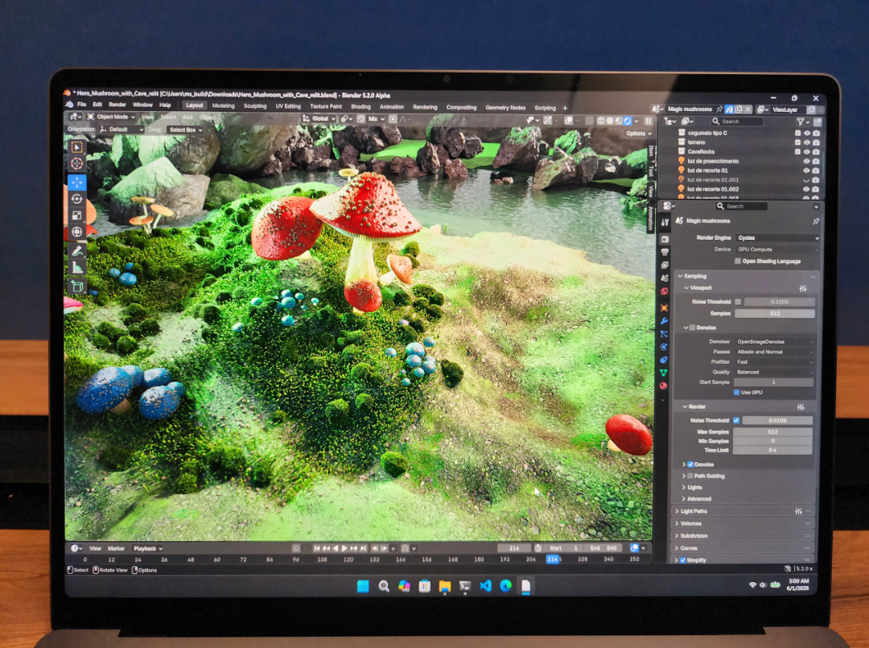Viewport: 869px width, 648px height.
Task: Open the Object Mode dropdown
Action: pos(111,117)
